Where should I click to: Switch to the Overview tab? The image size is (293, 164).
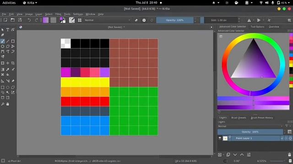(274, 27)
